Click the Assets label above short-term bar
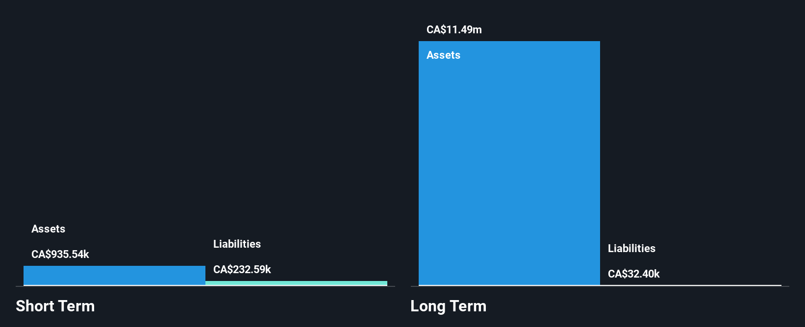805x327 pixels. 48,229
